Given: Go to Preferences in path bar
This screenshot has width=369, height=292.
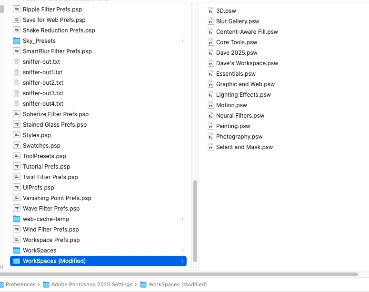Looking at the screenshot, I should coord(20,284).
